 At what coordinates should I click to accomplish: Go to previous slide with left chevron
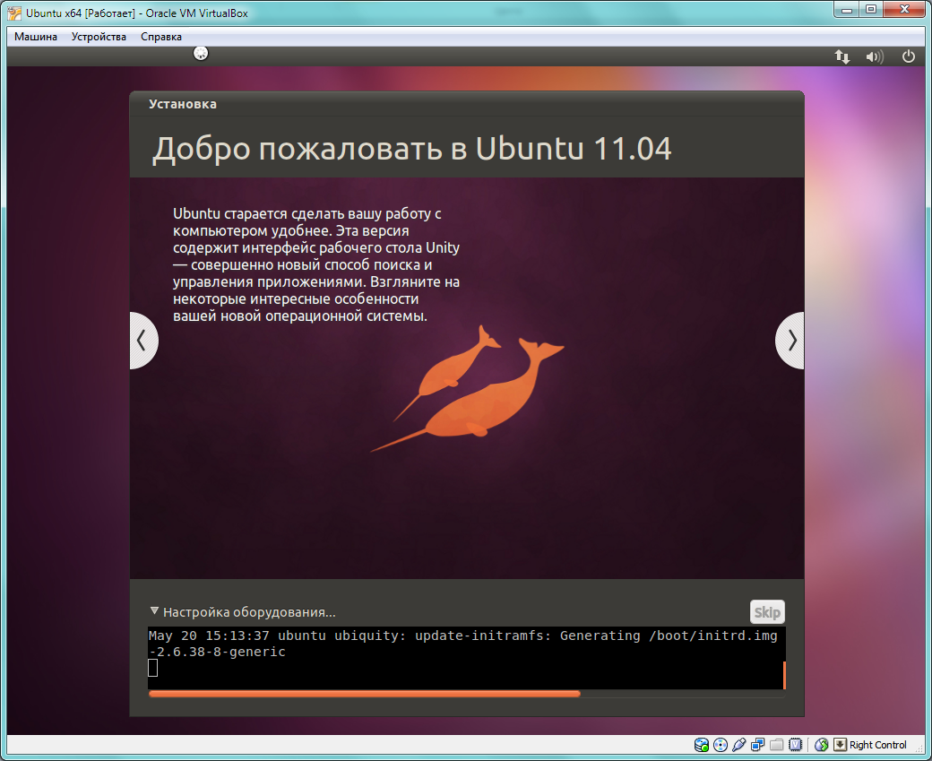142,341
